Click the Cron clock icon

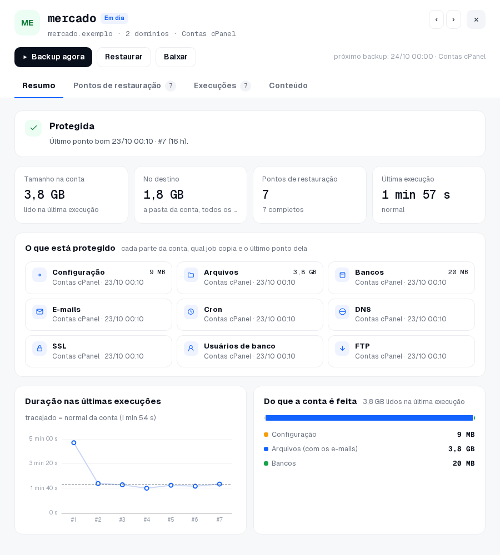pyautogui.click(x=191, y=312)
